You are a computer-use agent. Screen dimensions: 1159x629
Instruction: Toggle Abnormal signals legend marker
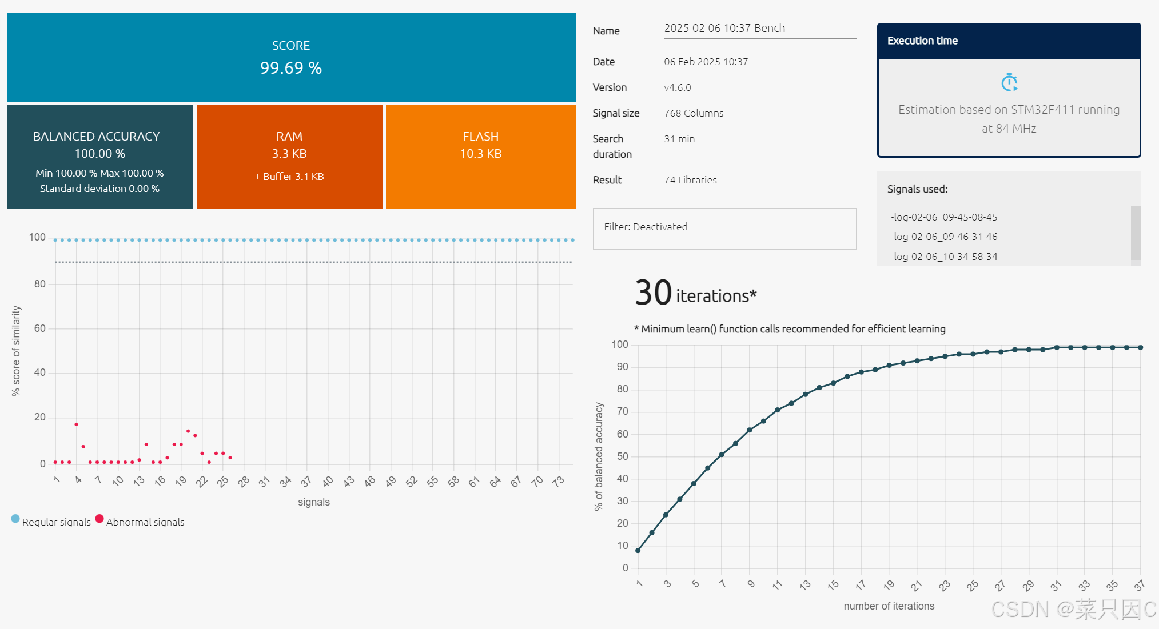[99, 519]
